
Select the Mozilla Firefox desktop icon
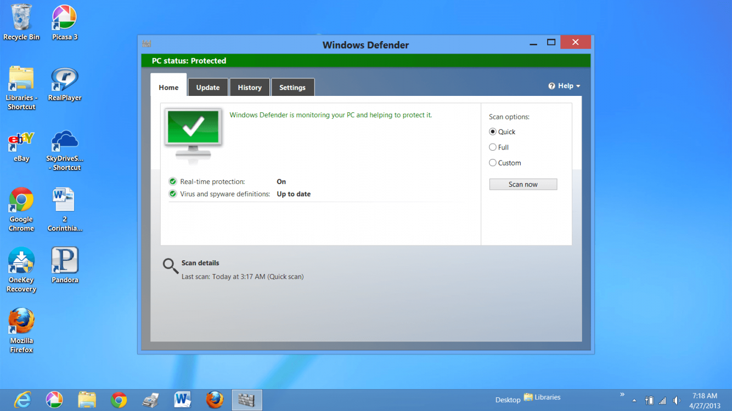21,330
